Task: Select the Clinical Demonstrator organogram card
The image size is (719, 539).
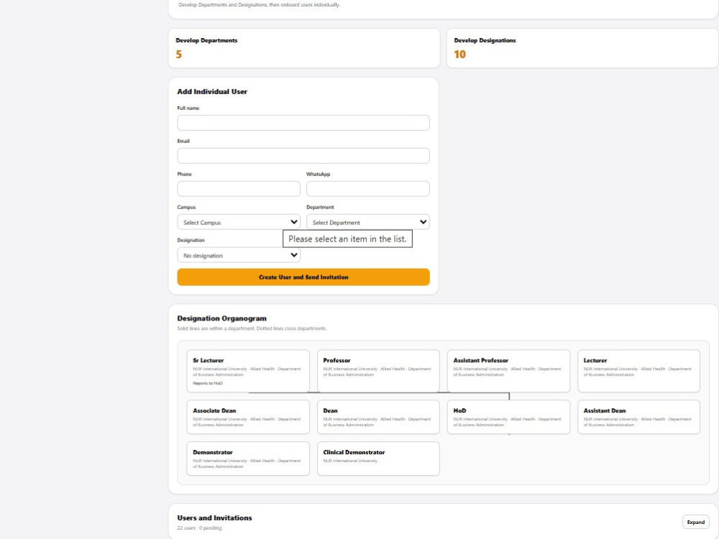Action: click(x=378, y=459)
